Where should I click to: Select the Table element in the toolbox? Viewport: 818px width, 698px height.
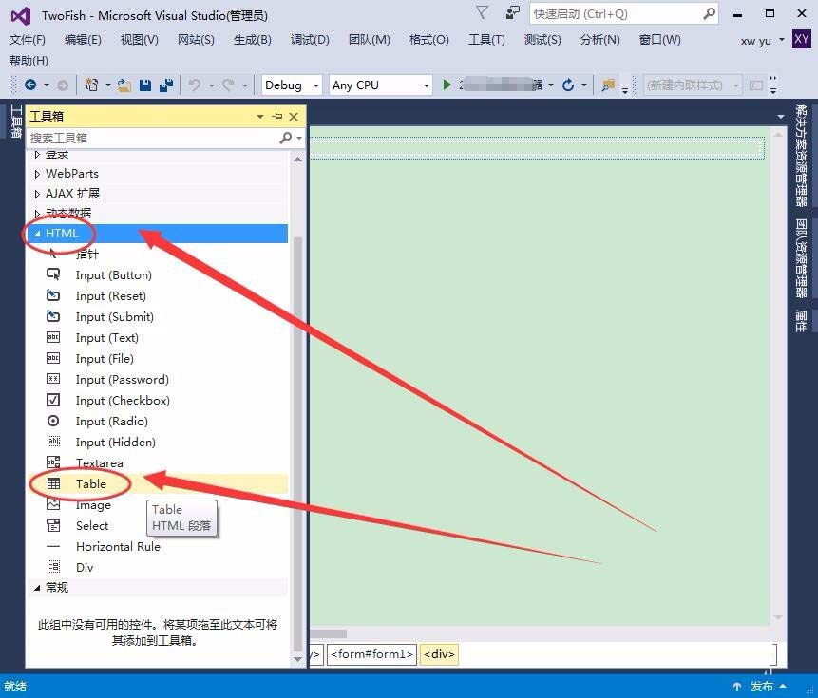[91, 483]
